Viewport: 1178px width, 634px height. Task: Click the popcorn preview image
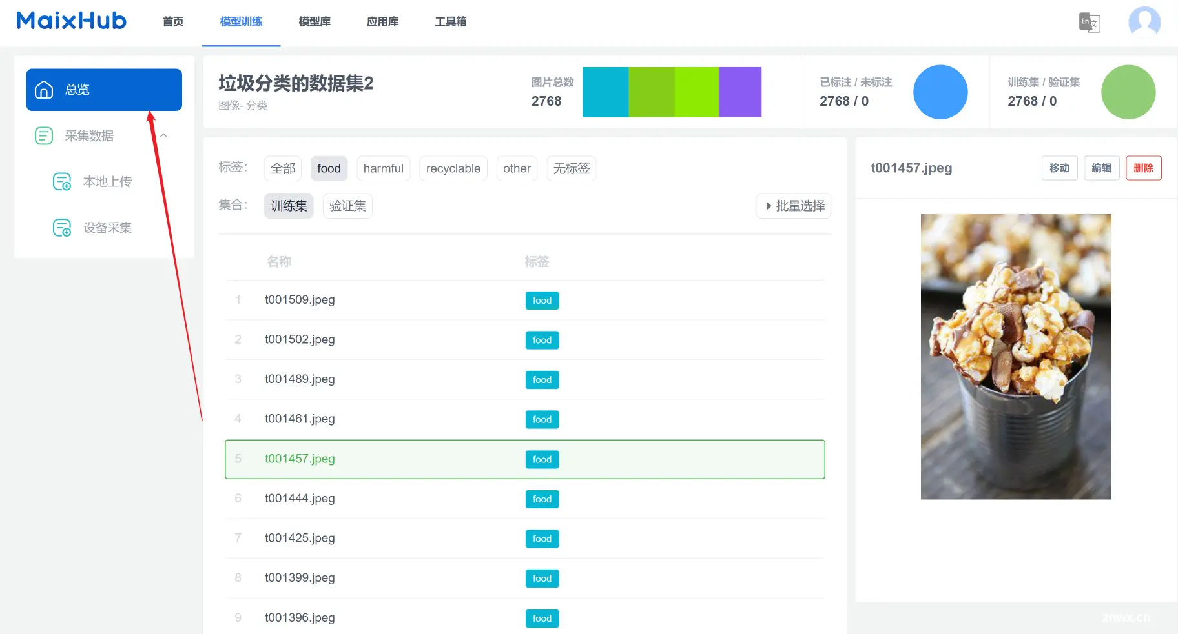(x=1016, y=357)
